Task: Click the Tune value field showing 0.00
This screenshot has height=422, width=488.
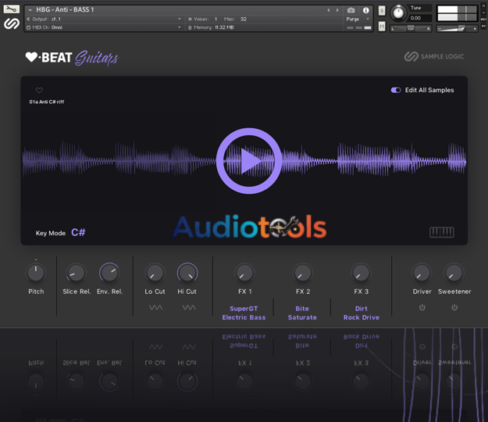Action: 421,18
